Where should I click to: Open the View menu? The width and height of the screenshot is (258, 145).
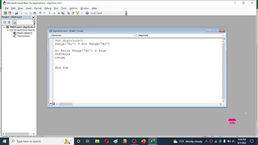click(x=21, y=8)
